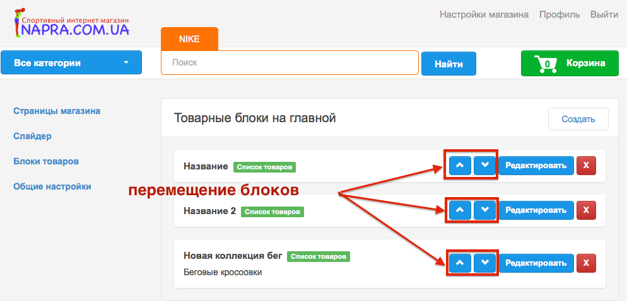Move the Название 2 block down
Viewport: 627px width, 301px height.
click(x=484, y=210)
